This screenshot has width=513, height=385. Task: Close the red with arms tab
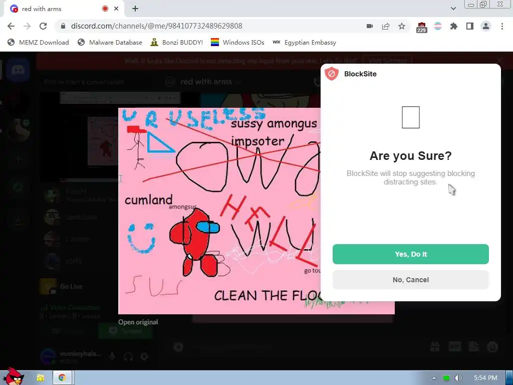pos(116,9)
